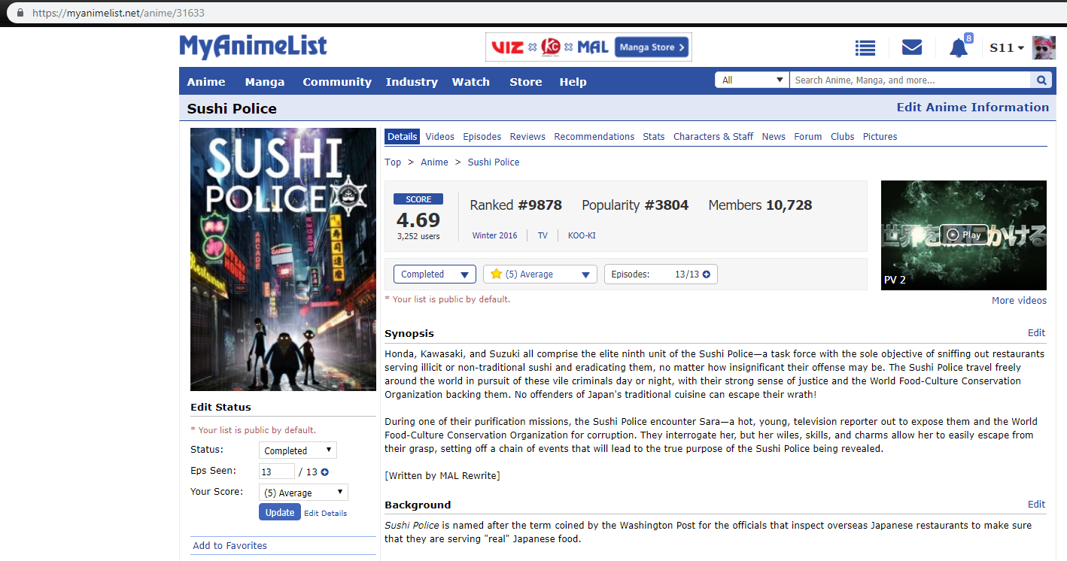This screenshot has height=561, width=1067.
Task: Click the Add to Favorites link
Action: pyautogui.click(x=230, y=545)
